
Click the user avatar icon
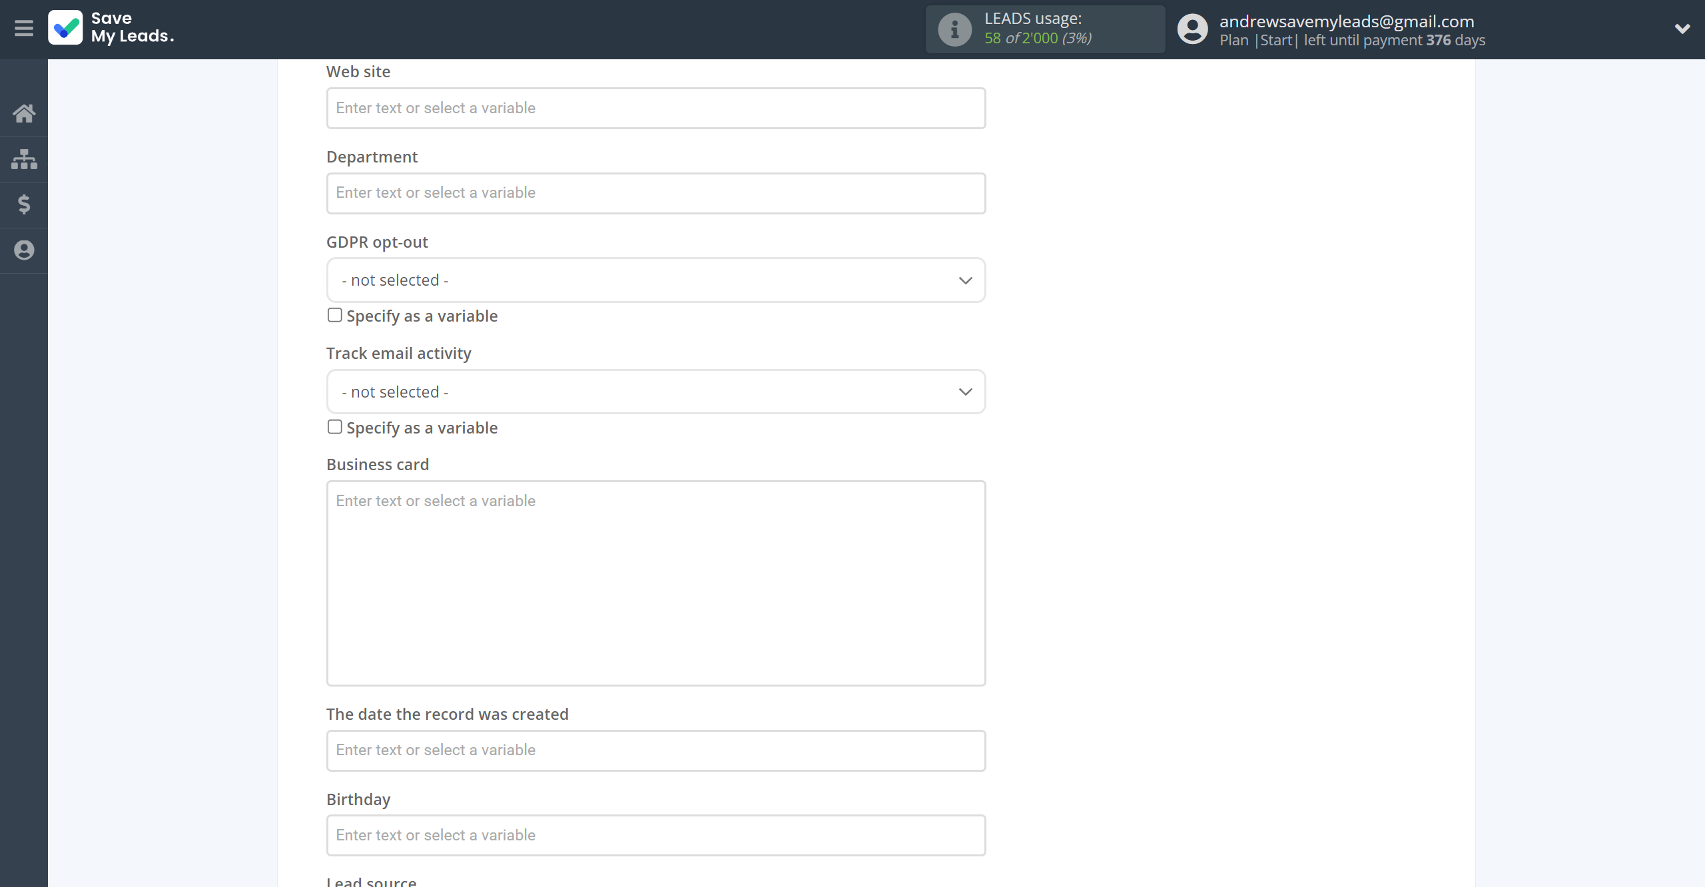1192,29
